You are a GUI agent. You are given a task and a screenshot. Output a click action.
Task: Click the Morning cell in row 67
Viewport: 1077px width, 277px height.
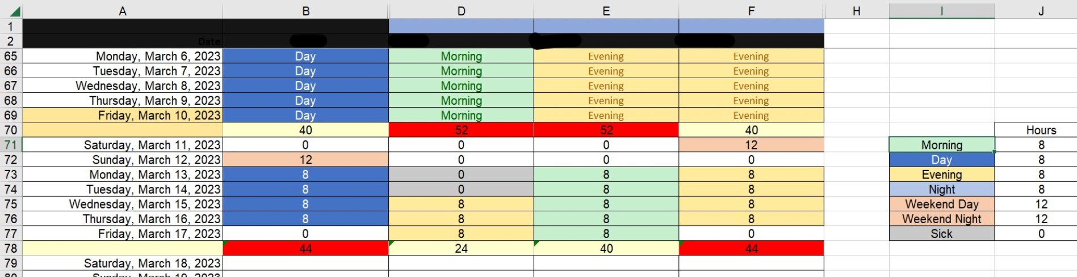[461, 86]
